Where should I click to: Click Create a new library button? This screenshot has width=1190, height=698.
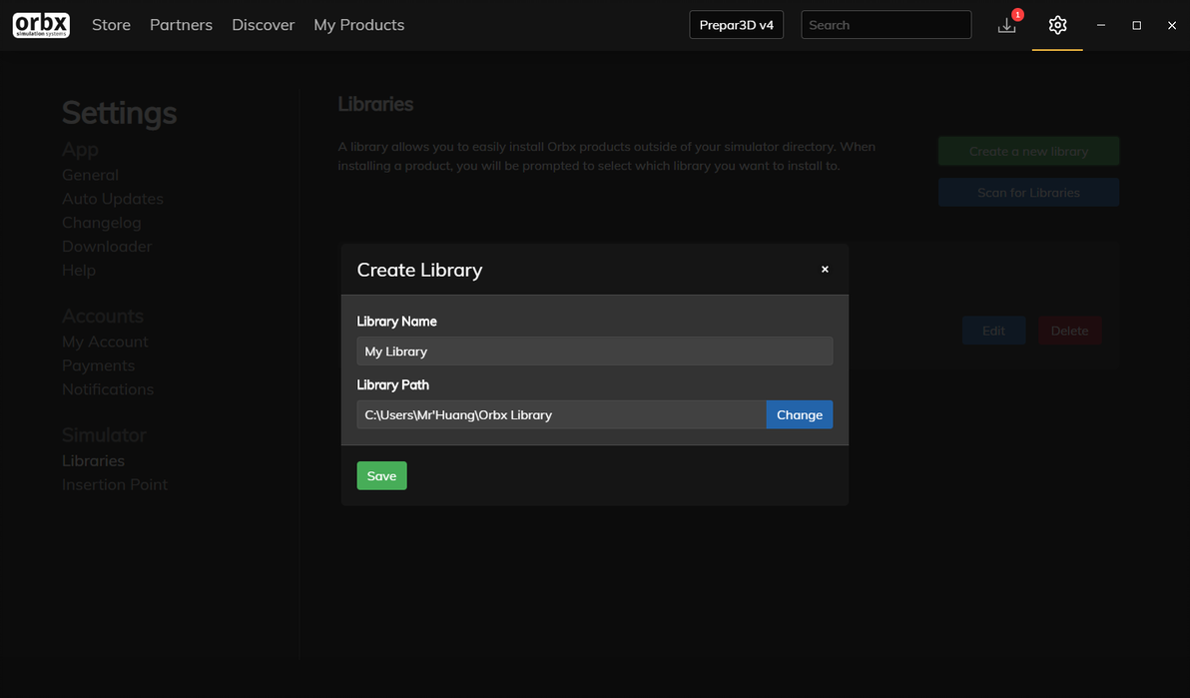click(x=1028, y=151)
